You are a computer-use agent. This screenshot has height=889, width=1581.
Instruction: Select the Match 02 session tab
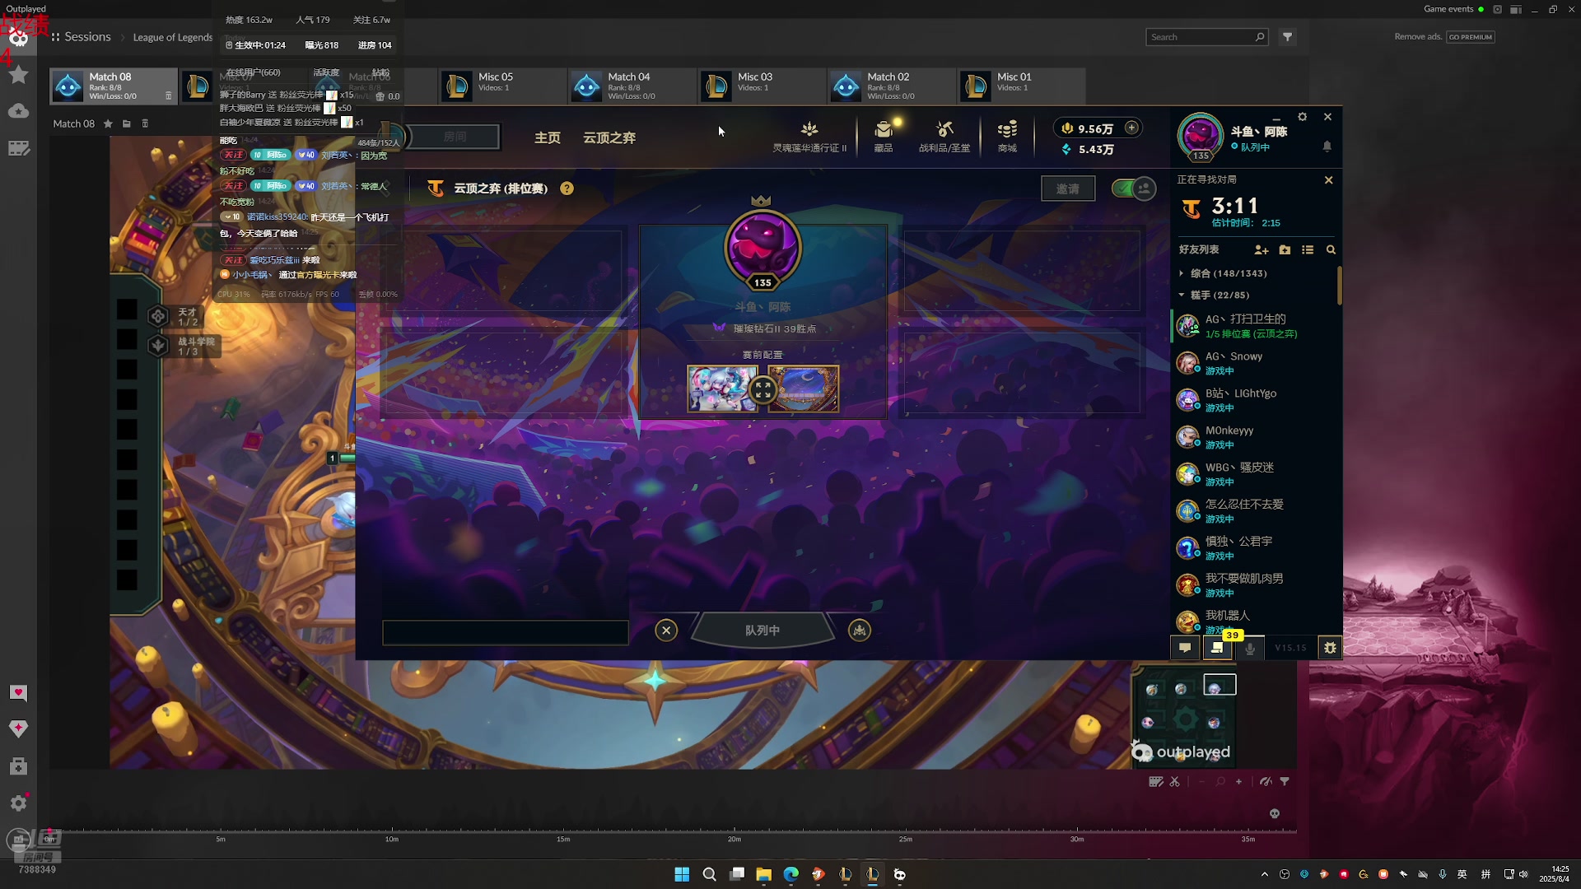click(891, 86)
